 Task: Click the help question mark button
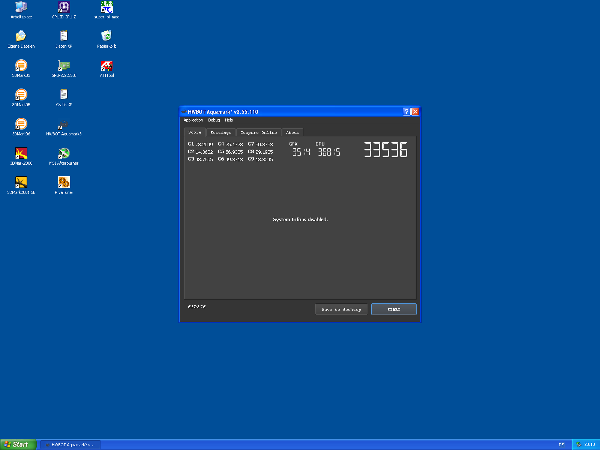tap(406, 111)
